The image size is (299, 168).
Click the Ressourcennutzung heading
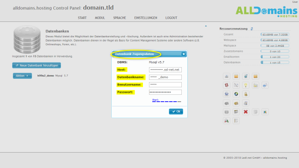point(234,29)
